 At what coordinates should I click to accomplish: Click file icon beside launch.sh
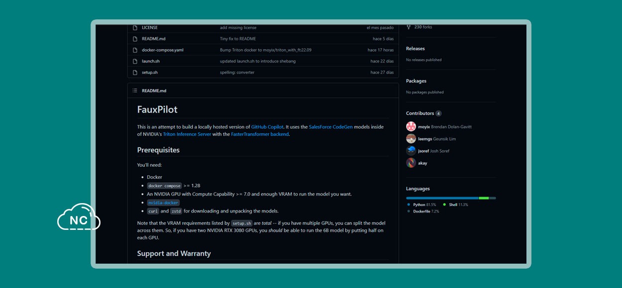tap(135, 61)
